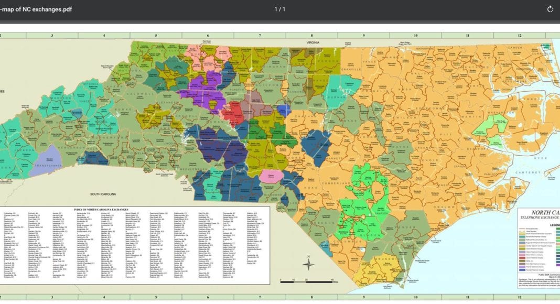This screenshot has height=304, width=560.
Task: Click the rotate page icon
Action: 550,9
